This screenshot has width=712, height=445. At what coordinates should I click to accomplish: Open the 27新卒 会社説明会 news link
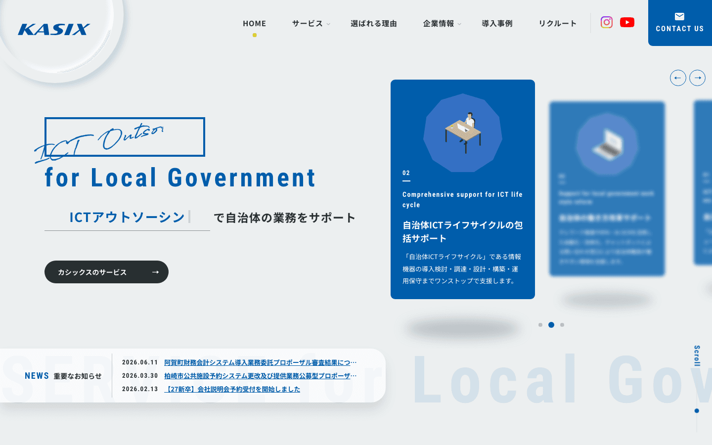click(232, 389)
